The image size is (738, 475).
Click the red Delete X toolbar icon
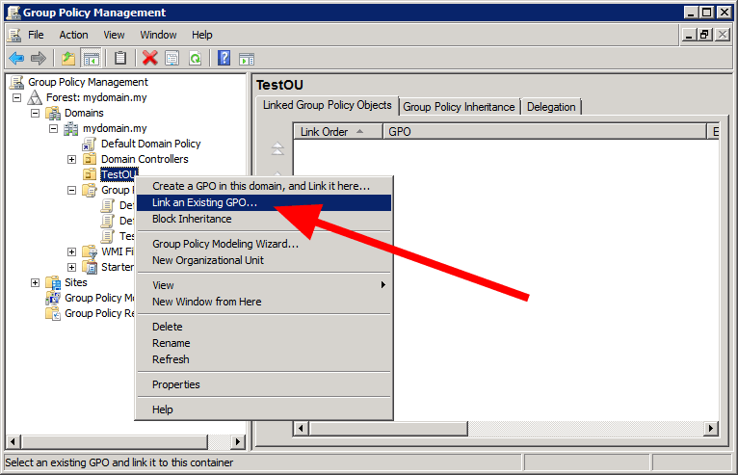pos(149,59)
